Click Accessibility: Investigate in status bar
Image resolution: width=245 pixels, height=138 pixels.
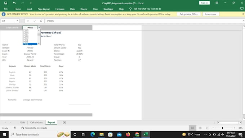pyautogui.click(x=34, y=128)
